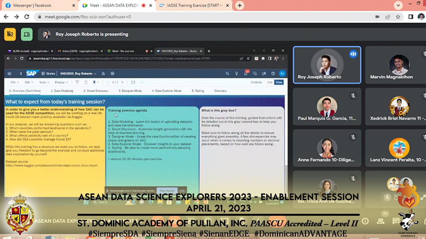Click the browser back arrow in Meet window
The width and height of the screenshot is (426, 239).
(x=6, y=17)
